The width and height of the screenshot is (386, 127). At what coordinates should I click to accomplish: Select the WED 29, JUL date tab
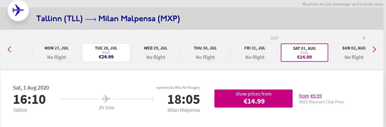(155, 53)
